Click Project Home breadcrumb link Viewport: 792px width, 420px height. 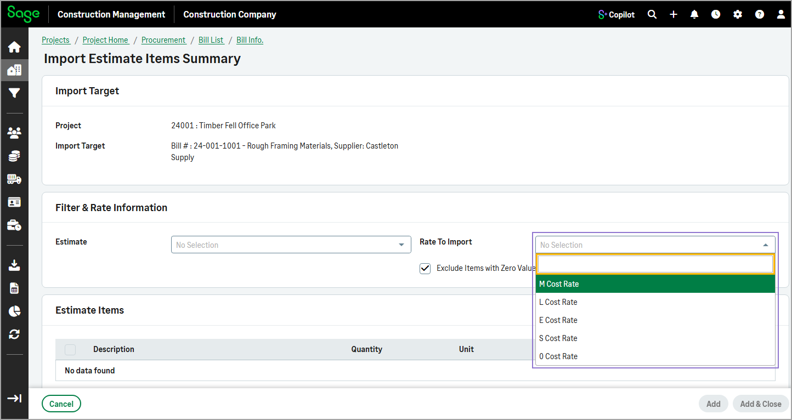tap(105, 40)
